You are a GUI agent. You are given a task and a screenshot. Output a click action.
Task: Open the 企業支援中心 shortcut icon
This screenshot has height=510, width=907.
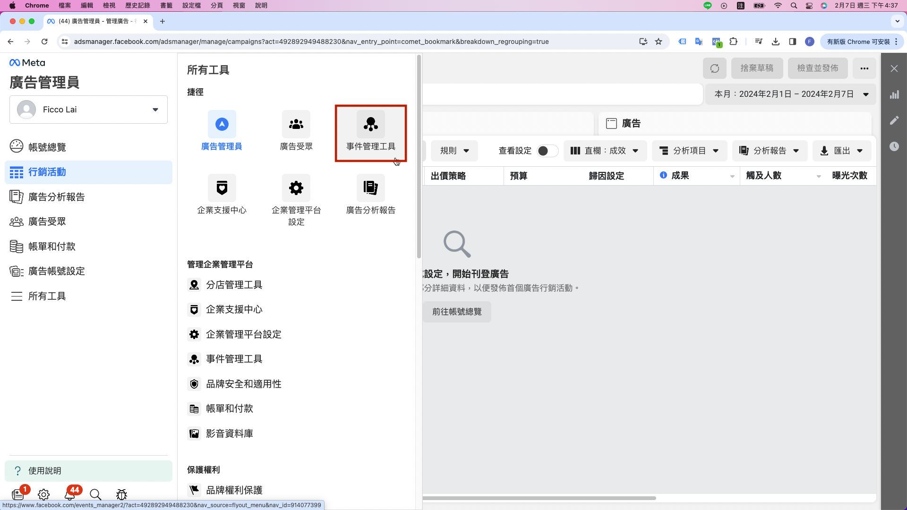(222, 188)
